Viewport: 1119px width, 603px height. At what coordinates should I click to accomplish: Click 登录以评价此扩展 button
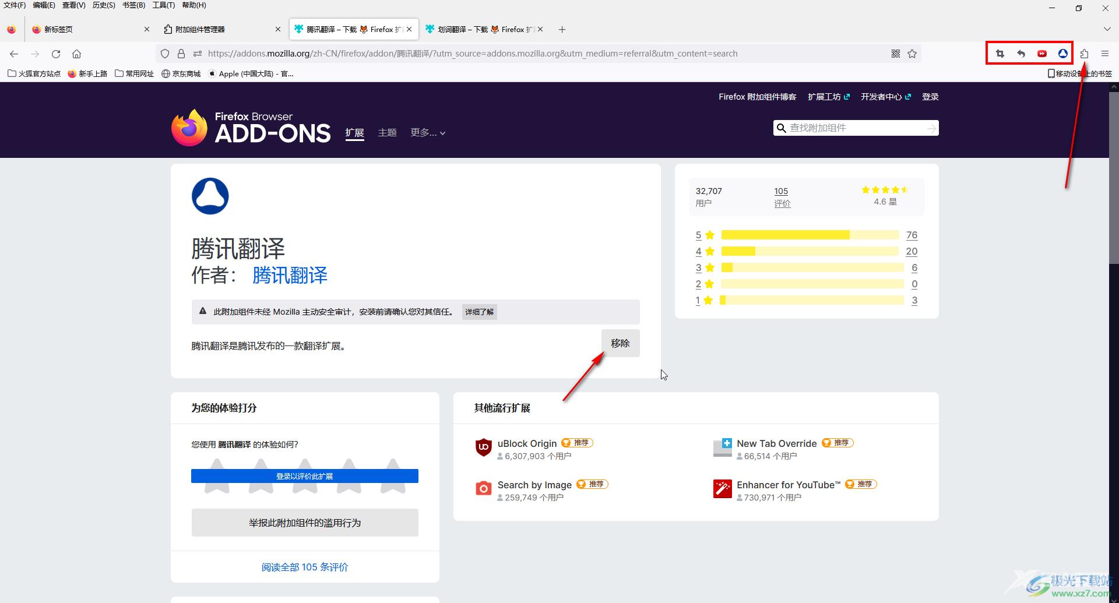(x=305, y=476)
